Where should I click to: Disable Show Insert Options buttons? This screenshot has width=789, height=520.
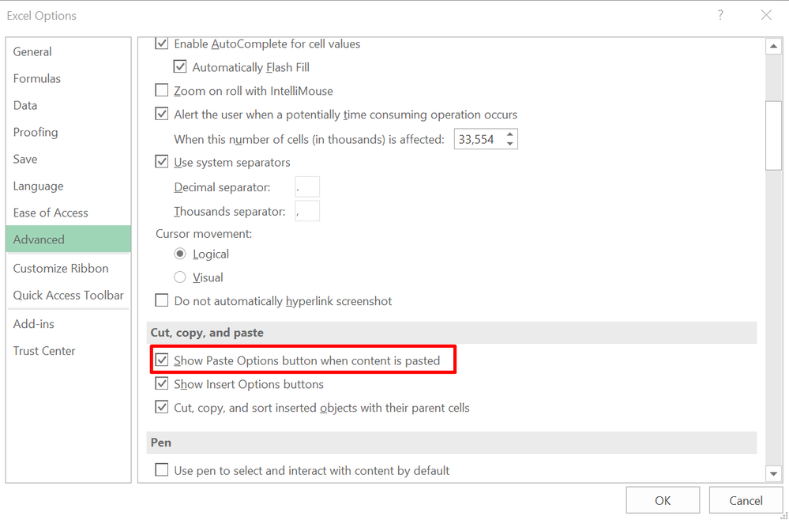click(162, 383)
